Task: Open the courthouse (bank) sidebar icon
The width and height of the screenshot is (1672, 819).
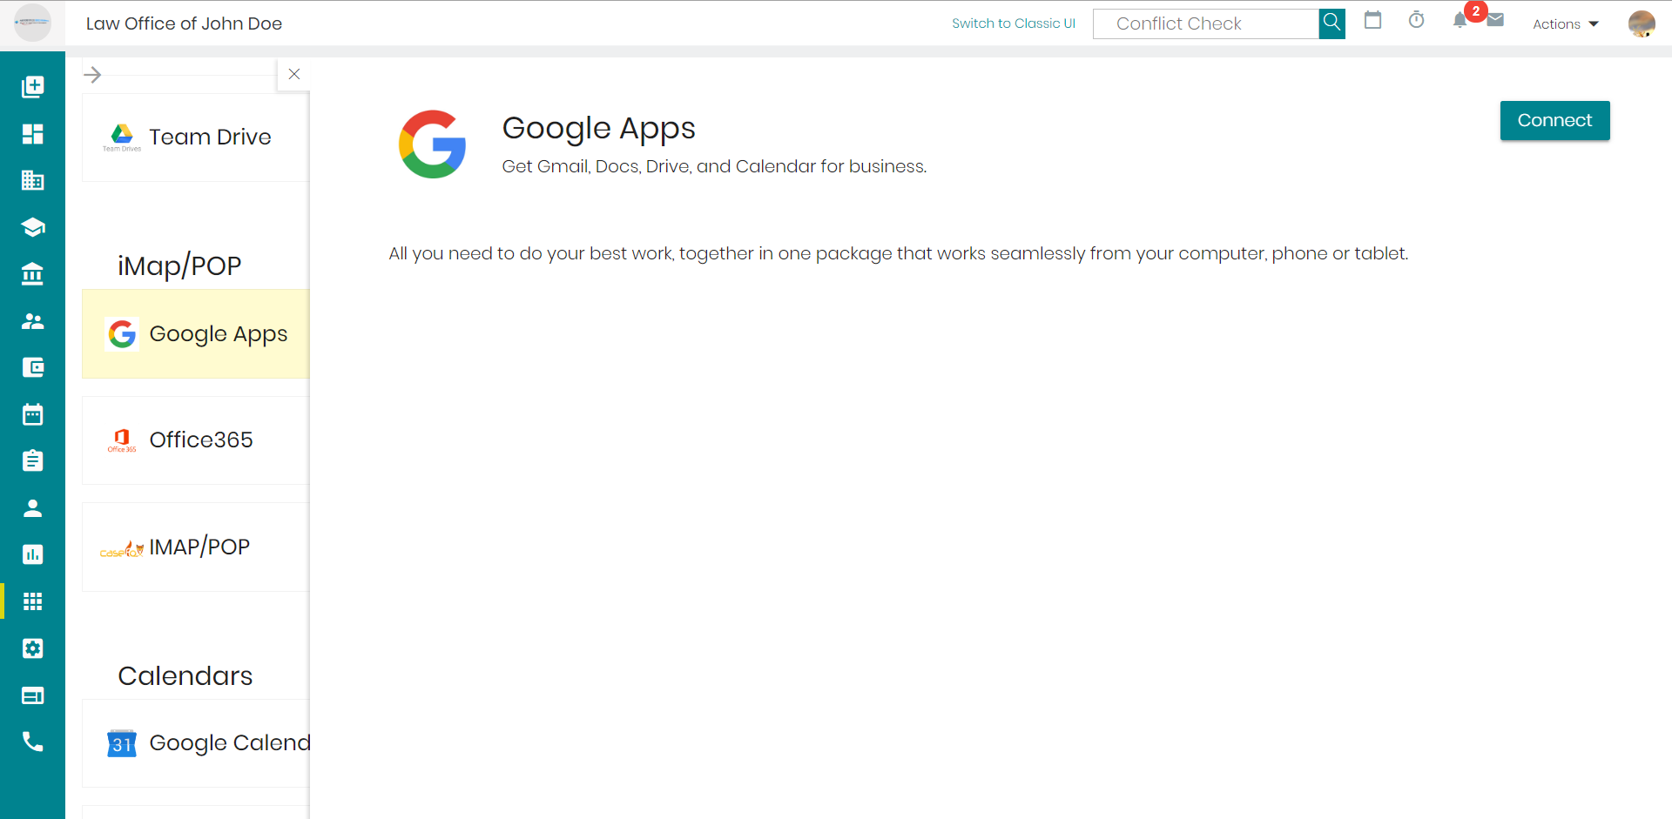Action: point(32,274)
